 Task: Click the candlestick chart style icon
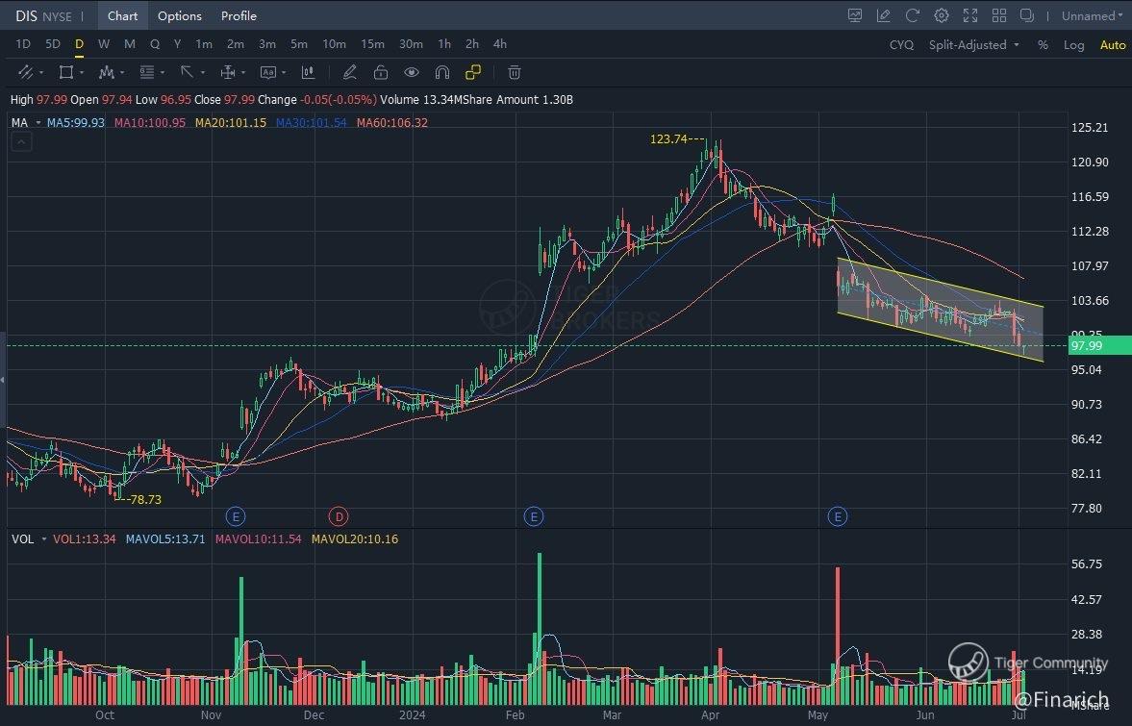pyautogui.click(x=309, y=72)
